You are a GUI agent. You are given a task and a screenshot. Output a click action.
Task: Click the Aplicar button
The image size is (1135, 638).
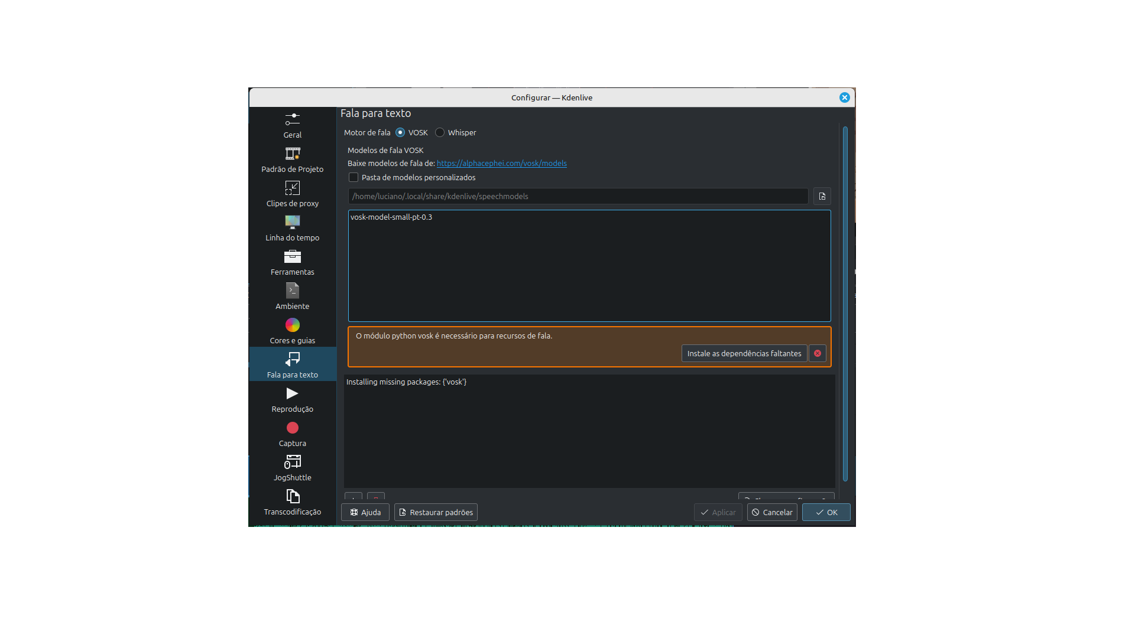click(718, 512)
